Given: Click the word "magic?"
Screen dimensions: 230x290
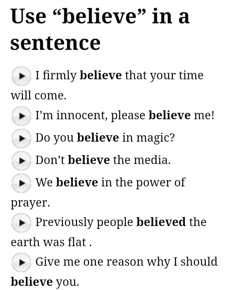Looking at the screenshot, I should (156, 138).
